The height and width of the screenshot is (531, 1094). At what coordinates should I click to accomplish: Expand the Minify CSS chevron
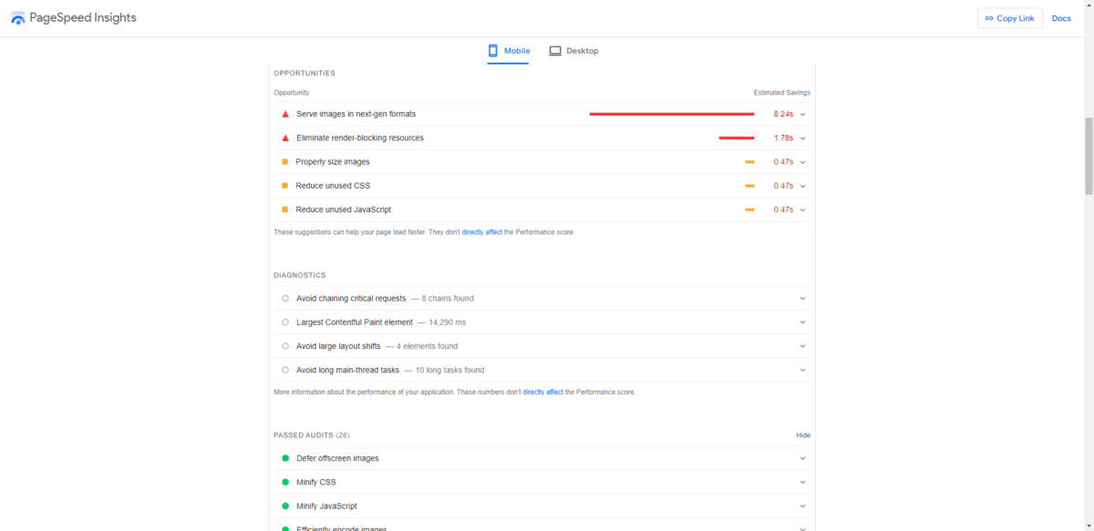(803, 482)
